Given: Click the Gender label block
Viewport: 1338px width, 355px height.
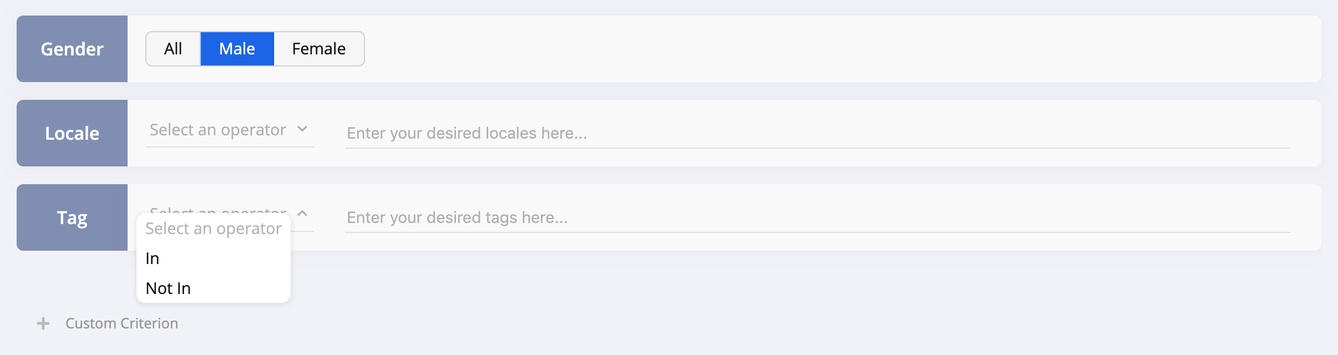Looking at the screenshot, I should coord(72,49).
